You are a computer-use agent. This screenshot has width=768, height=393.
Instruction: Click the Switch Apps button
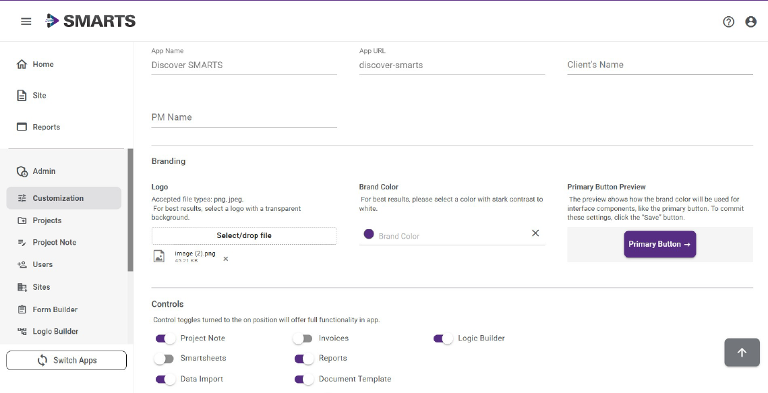[66, 361]
